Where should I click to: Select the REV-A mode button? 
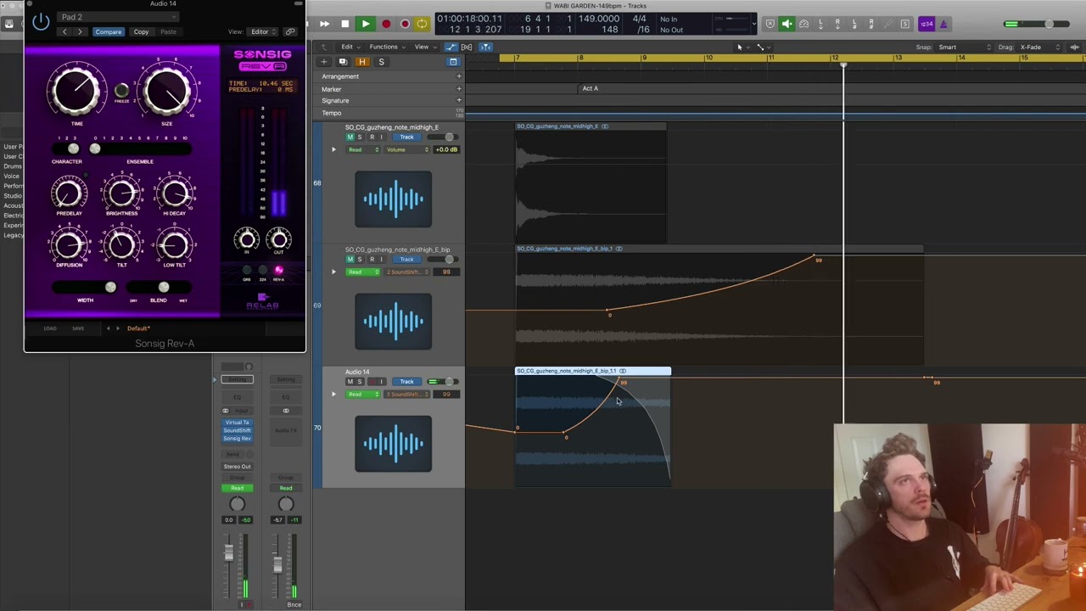click(278, 271)
